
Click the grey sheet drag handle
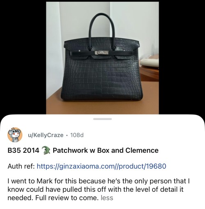click(x=102, y=119)
